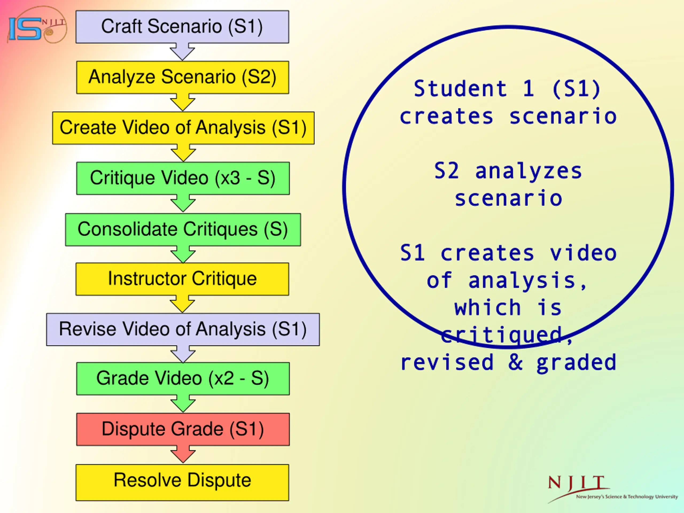
Task: Click the red 'Dispute Grade (S1)' box
Action: click(x=183, y=430)
